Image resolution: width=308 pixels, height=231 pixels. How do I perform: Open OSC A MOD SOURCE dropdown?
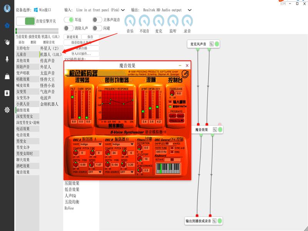pyautogui.click(x=95, y=172)
